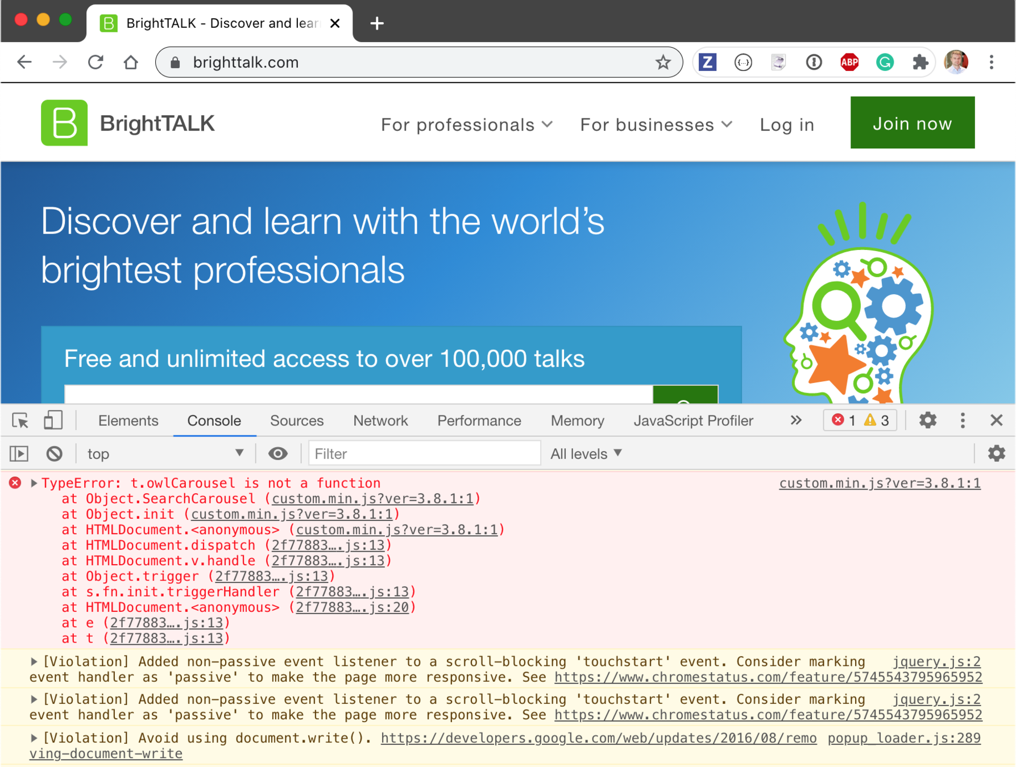Open DevTools customize three-dot menu
Screen dimensions: 1016x767
pos(963,420)
